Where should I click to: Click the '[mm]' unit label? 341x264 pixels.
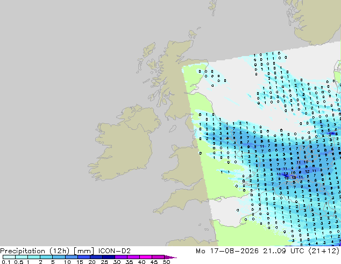click(84, 251)
